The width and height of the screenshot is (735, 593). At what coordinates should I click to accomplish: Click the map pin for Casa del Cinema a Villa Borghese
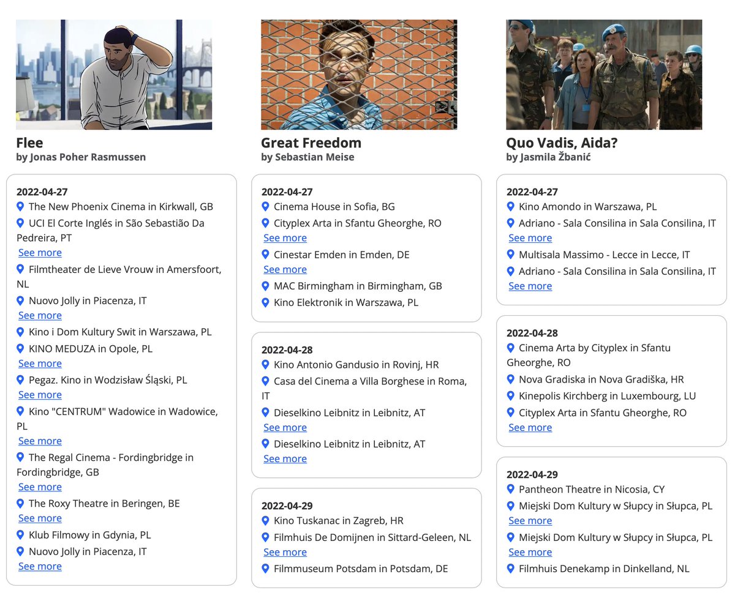point(265,381)
